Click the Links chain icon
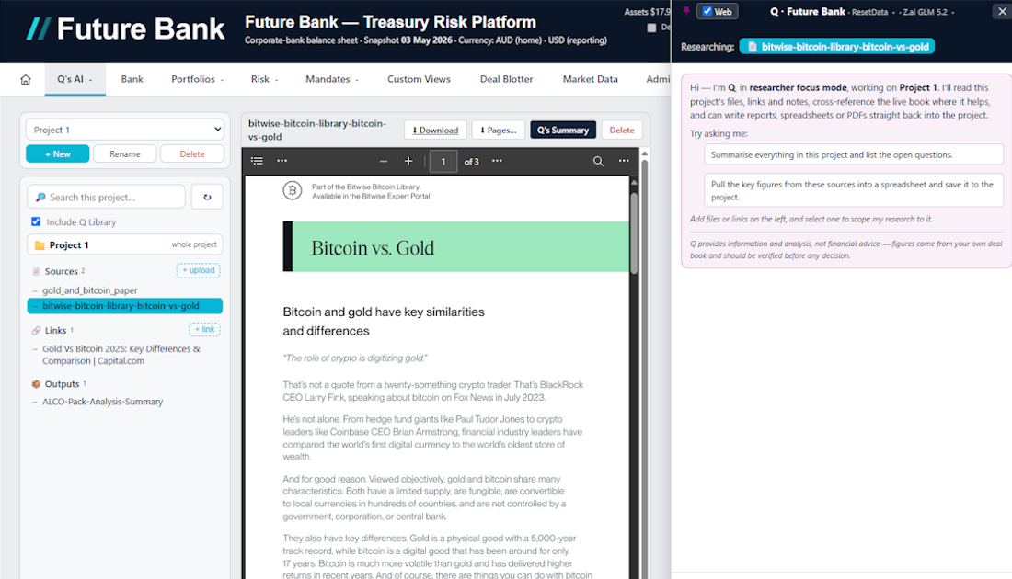The width and height of the screenshot is (1012, 579). 36,330
